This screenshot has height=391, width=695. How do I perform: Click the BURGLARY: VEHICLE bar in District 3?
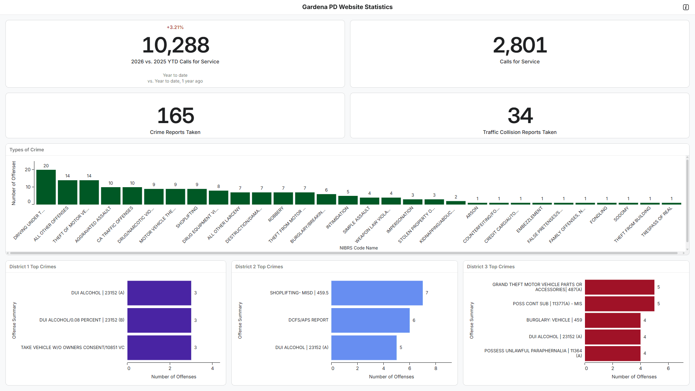[612, 320]
